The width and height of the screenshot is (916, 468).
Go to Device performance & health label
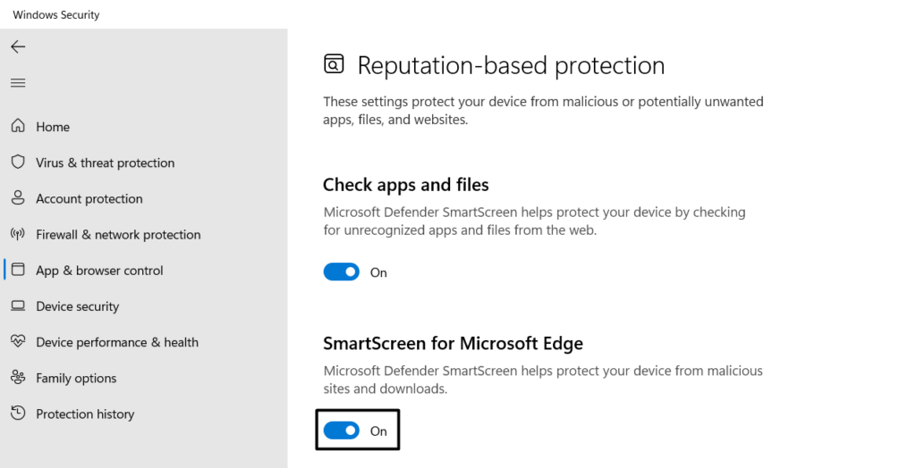coord(117,342)
